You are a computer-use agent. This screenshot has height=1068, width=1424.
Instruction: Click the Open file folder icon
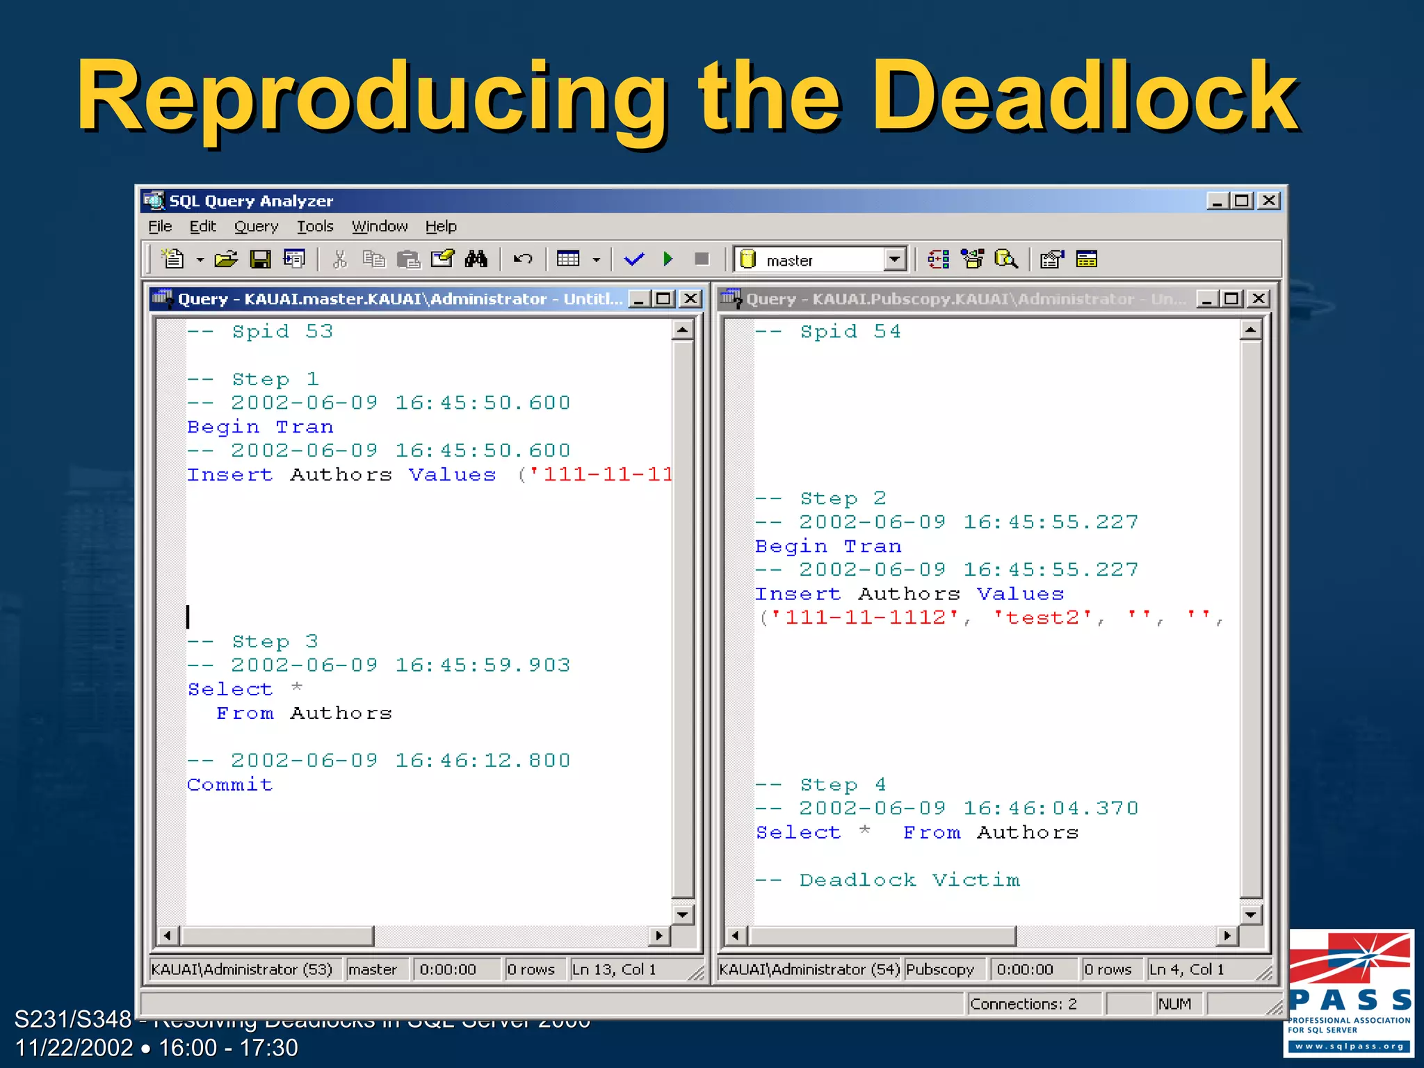tap(225, 259)
